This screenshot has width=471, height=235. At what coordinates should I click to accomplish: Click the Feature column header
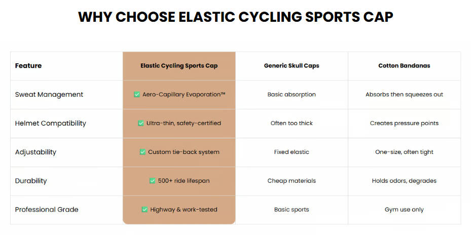coord(28,66)
